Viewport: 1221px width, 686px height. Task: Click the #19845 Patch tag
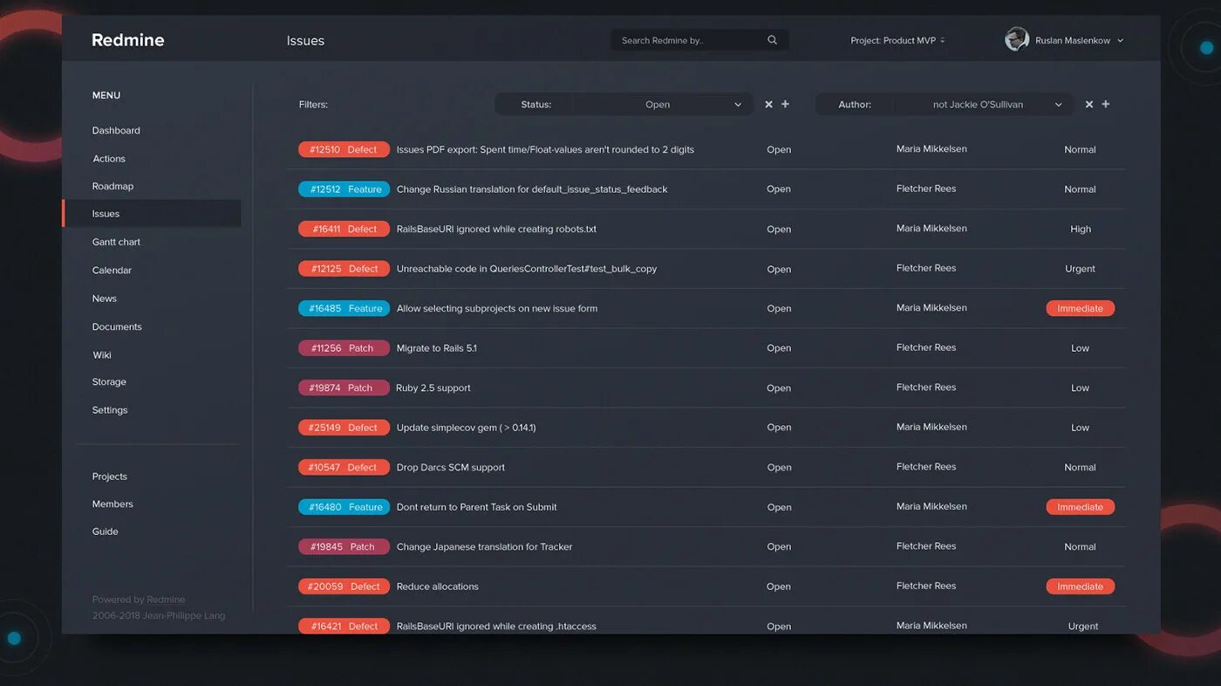[x=344, y=546]
